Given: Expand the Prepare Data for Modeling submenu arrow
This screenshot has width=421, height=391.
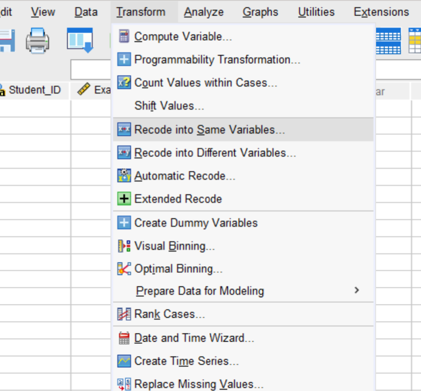Looking at the screenshot, I should tap(357, 290).
